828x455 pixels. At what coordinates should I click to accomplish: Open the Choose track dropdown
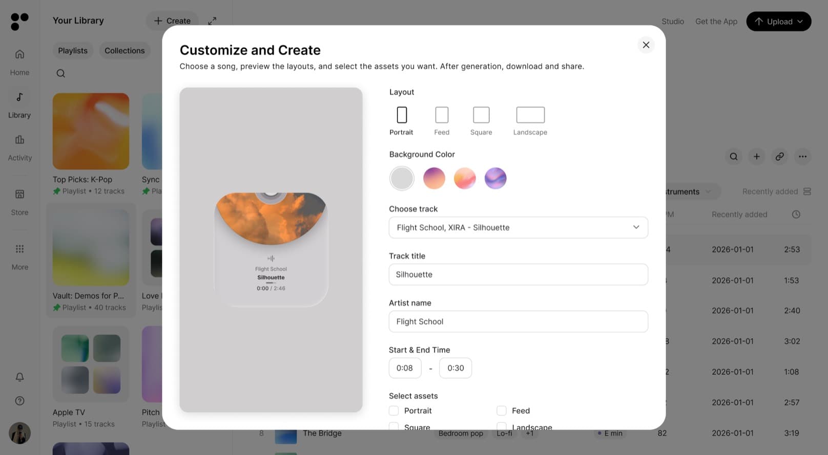518,227
